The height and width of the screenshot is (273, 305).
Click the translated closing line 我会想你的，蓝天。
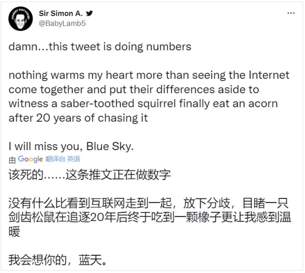pos(59,260)
